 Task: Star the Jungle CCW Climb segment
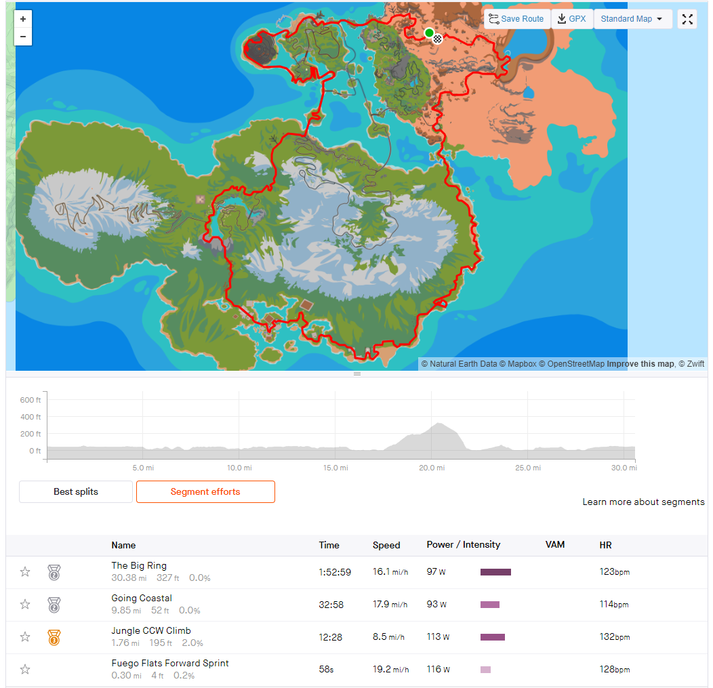(x=25, y=636)
